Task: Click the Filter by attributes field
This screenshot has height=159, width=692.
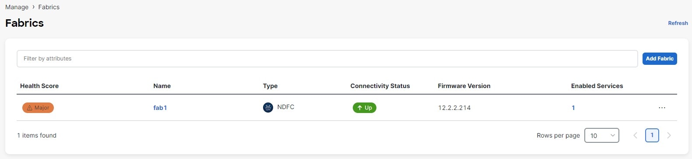Action: 327,59
